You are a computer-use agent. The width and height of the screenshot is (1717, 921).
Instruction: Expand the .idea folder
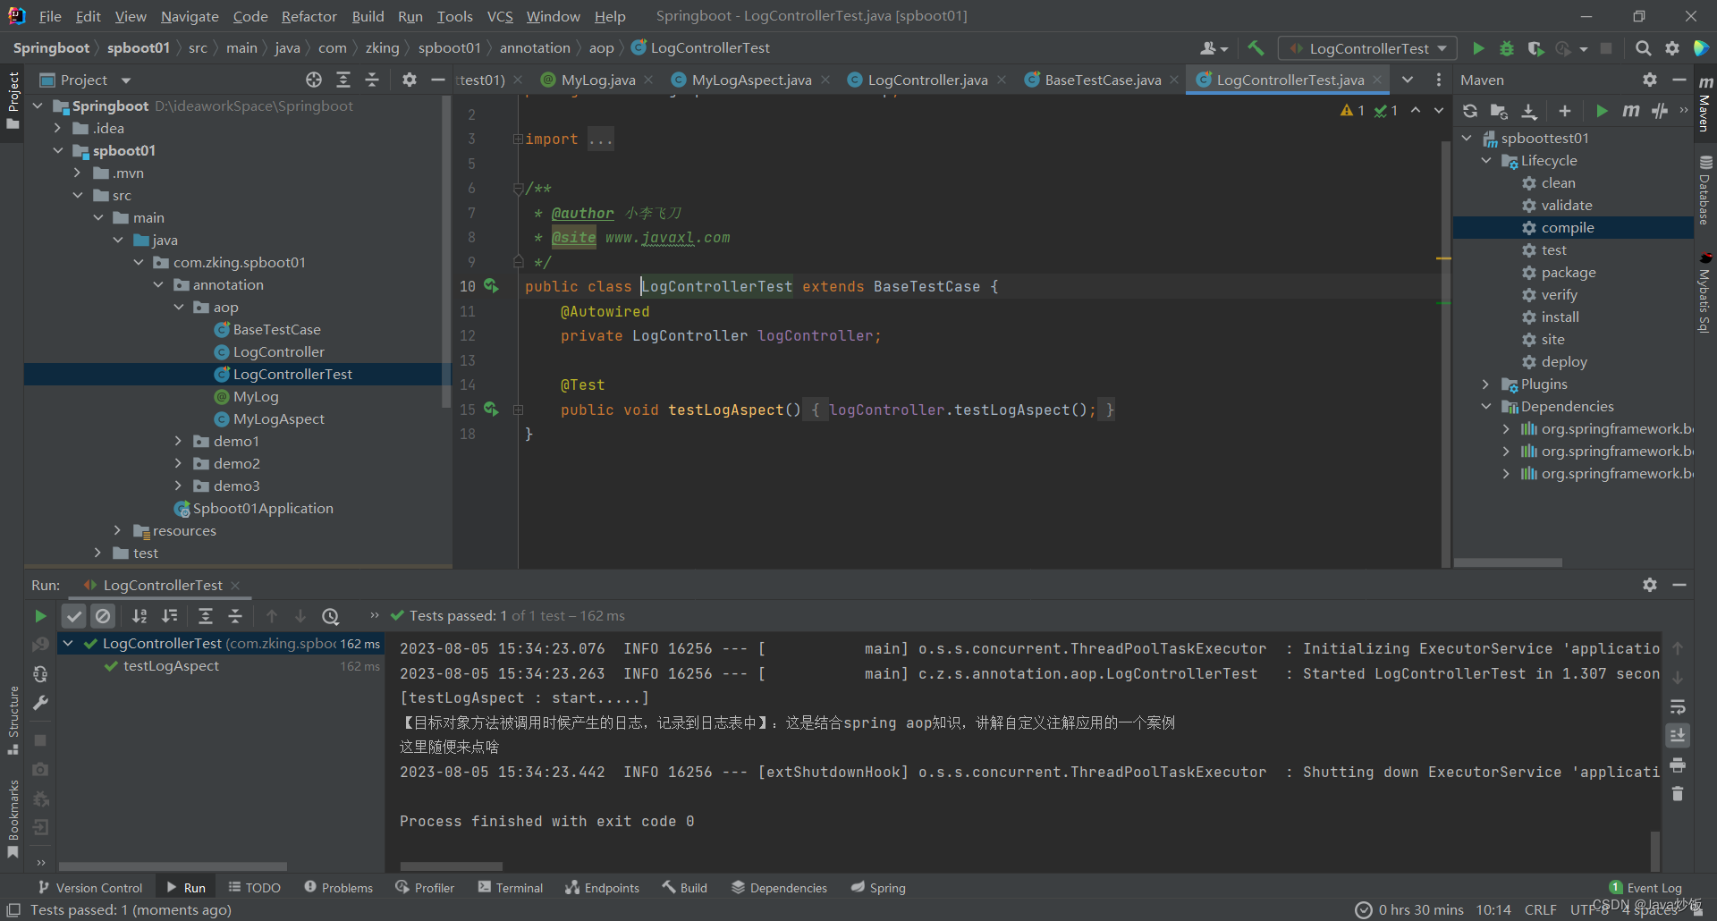[58, 129]
